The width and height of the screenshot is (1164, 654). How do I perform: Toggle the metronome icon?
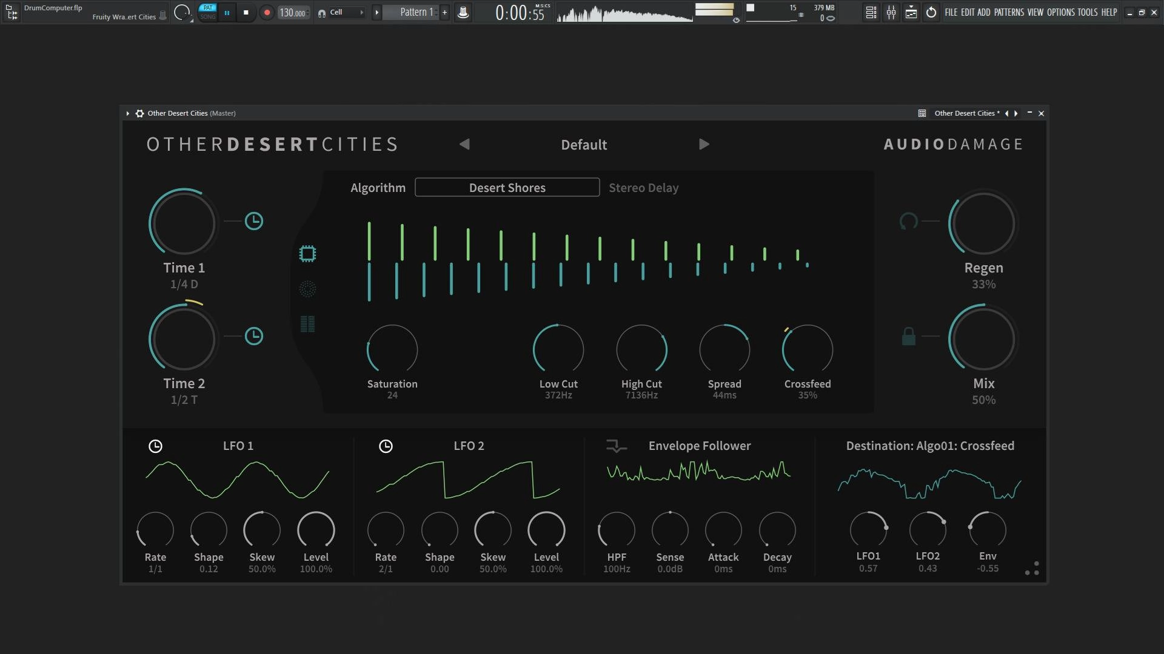click(x=463, y=12)
